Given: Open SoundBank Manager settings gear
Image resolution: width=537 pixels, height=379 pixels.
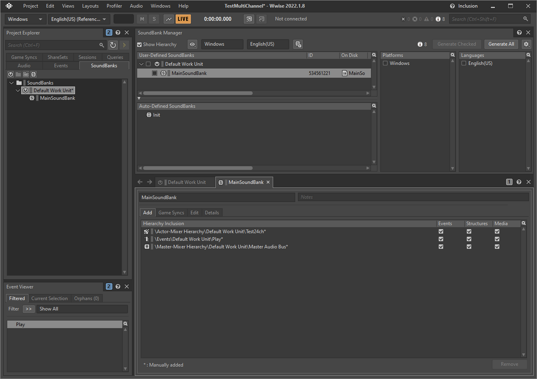Looking at the screenshot, I should coord(526,44).
